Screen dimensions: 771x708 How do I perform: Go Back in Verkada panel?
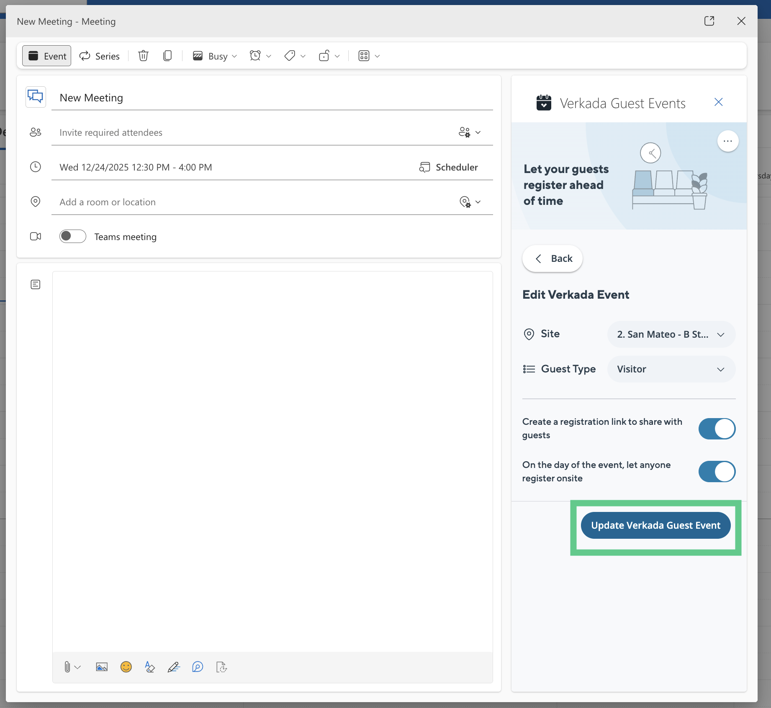[x=553, y=258]
